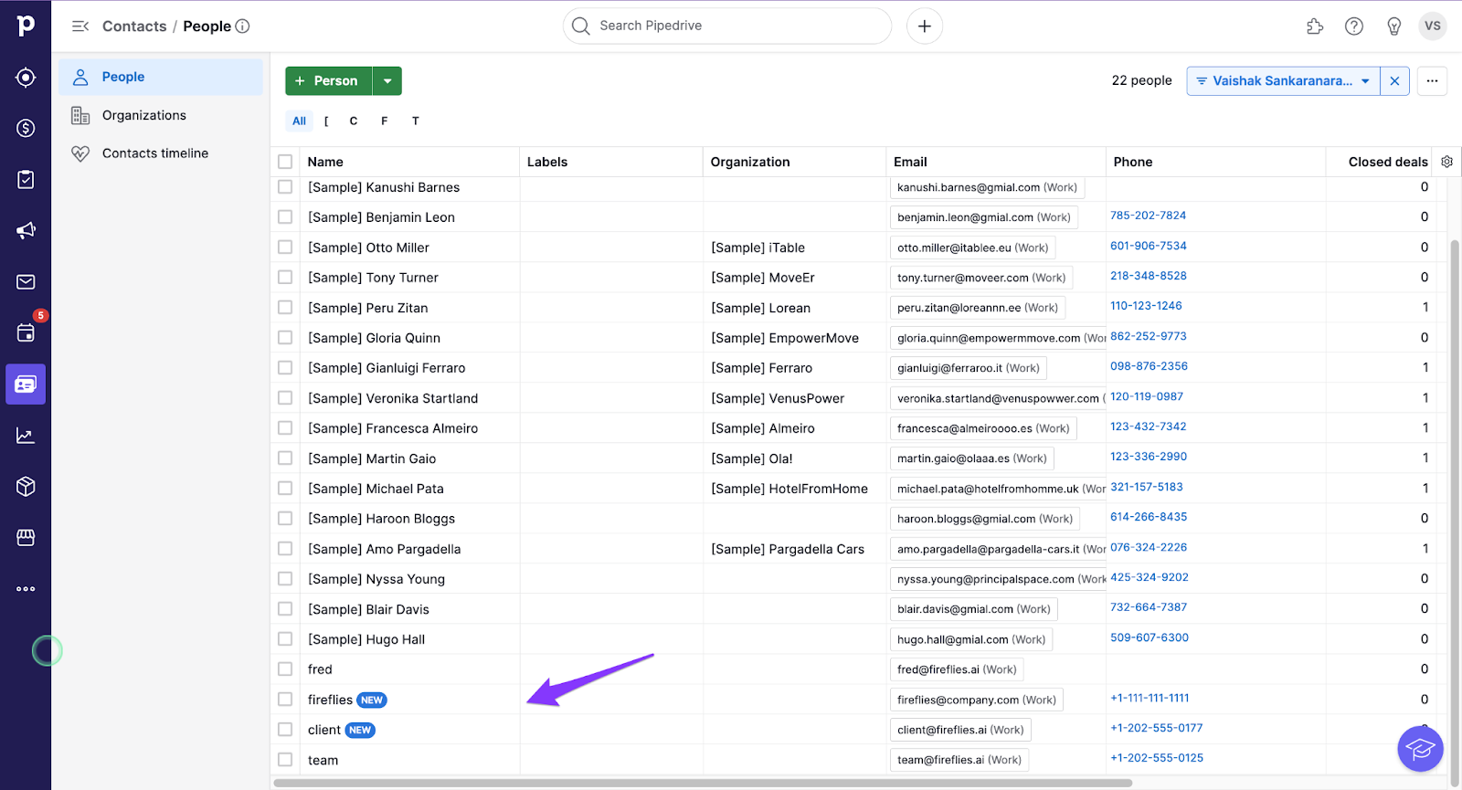Screen dimensions: 1462x790
Task: Select checkbox for Peru Zitan
Action: [x=285, y=308]
